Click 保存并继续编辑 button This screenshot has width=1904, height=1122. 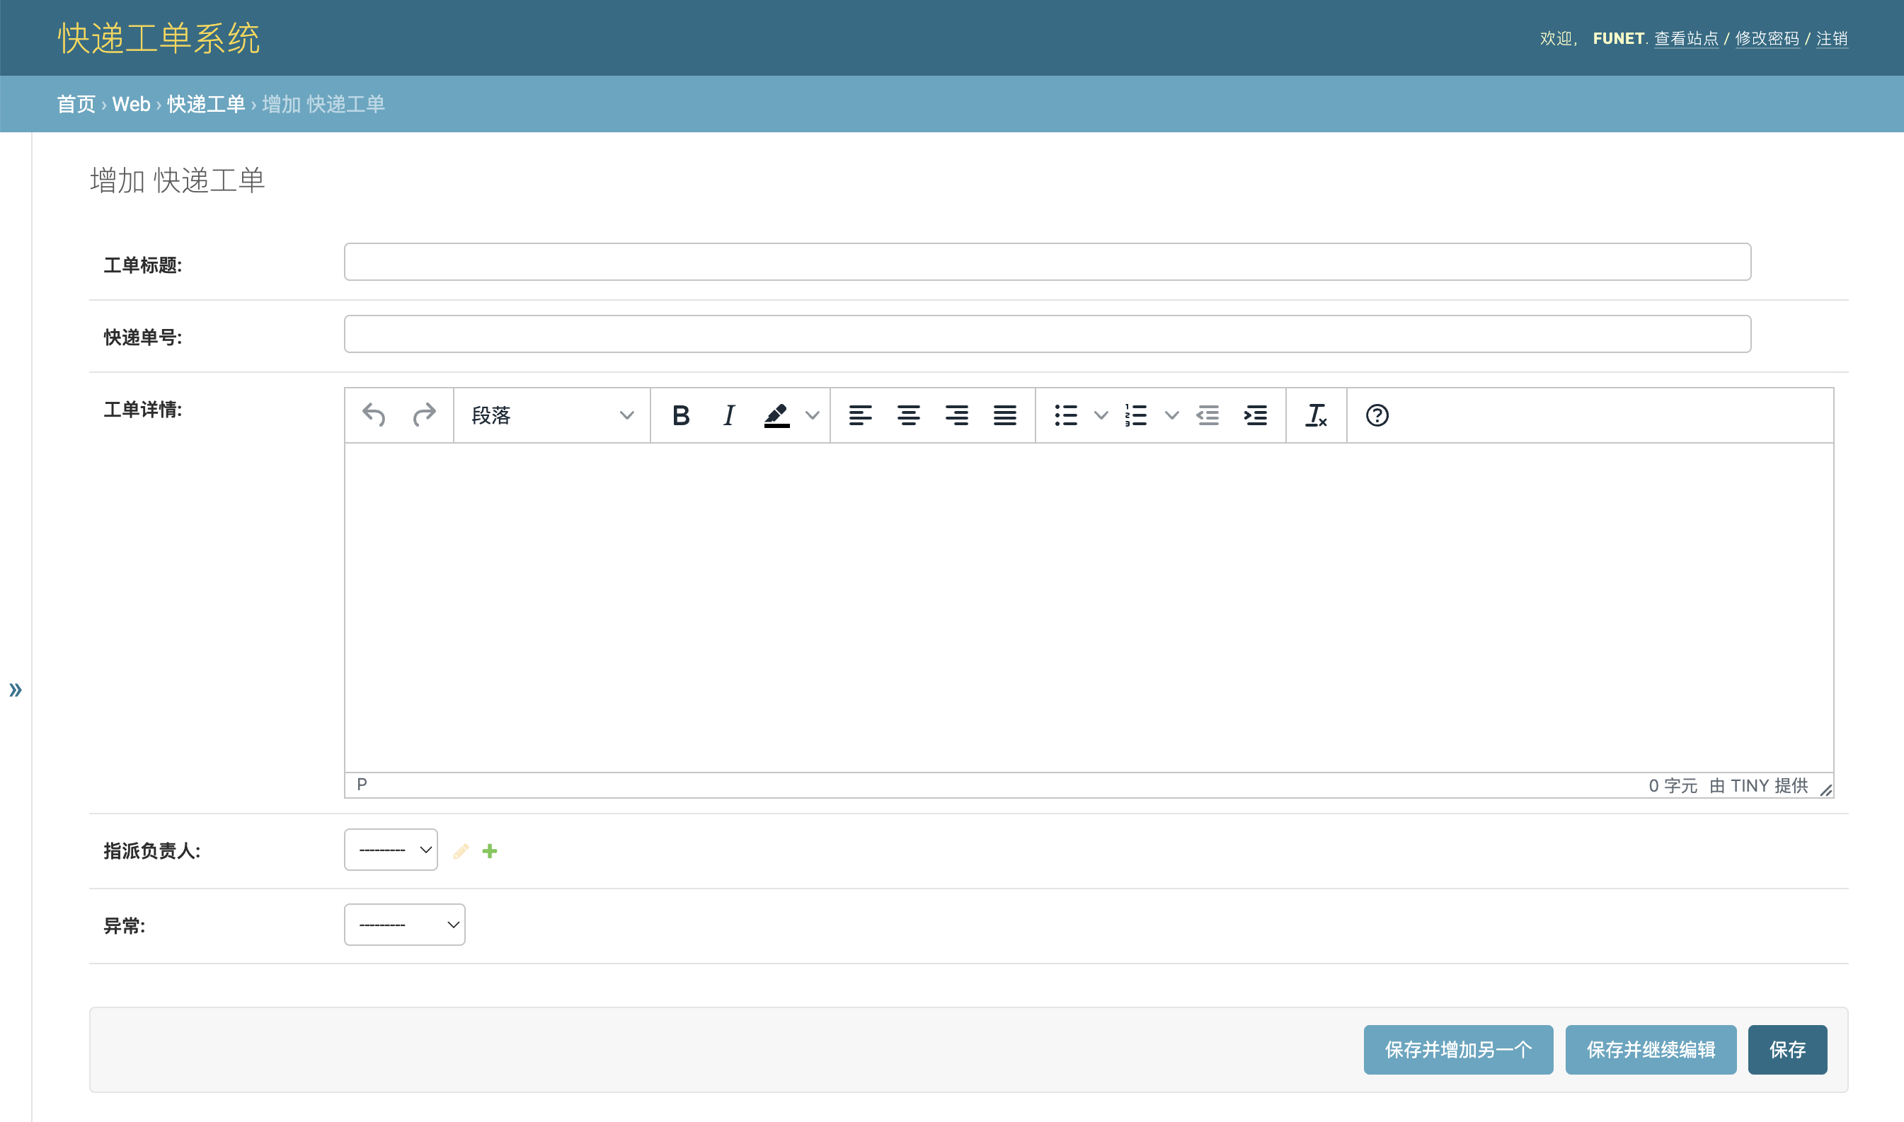click(x=1651, y=1049)
